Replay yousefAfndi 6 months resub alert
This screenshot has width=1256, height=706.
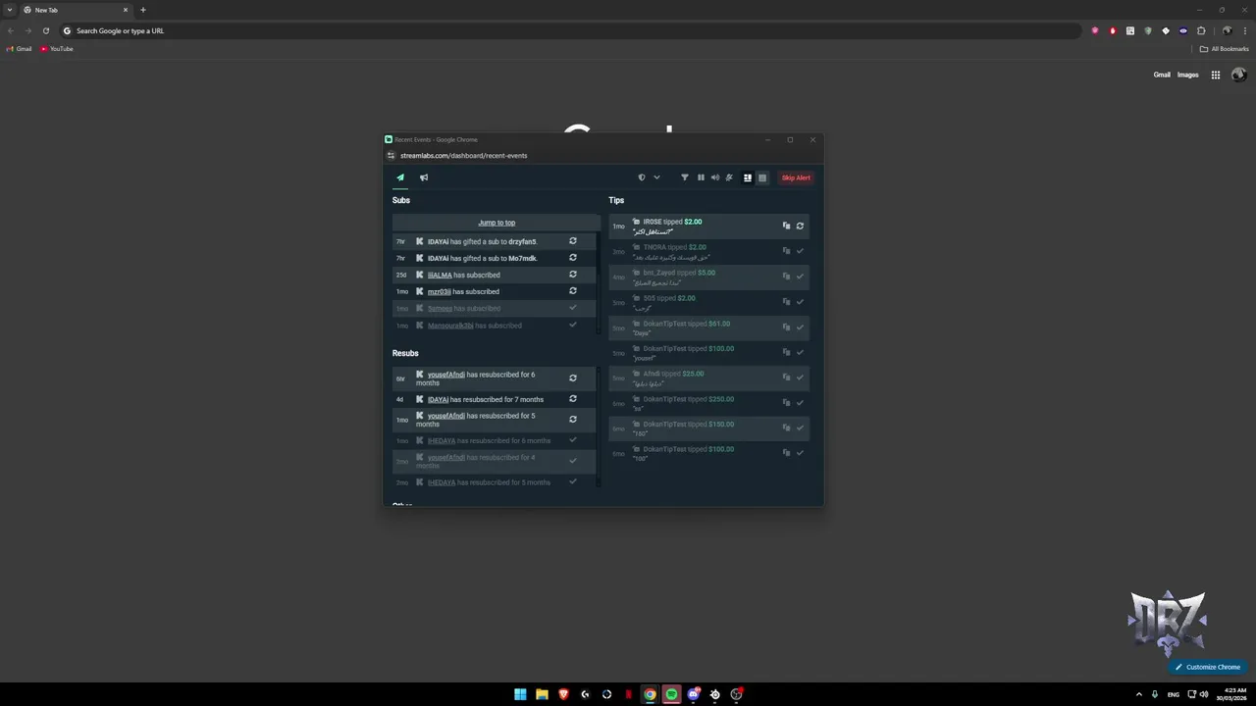tap(573, 378)
